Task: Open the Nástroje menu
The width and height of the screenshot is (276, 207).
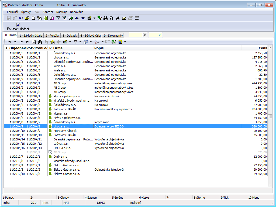Action: click(62, 12)
